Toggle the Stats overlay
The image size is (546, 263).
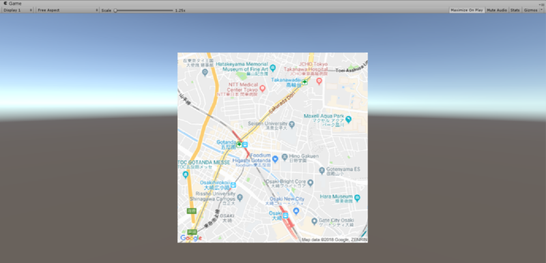(515, 10)
